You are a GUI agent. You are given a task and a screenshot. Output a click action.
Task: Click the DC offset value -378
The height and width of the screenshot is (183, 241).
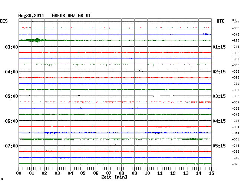pyautogui.click(x=235, y=164)
